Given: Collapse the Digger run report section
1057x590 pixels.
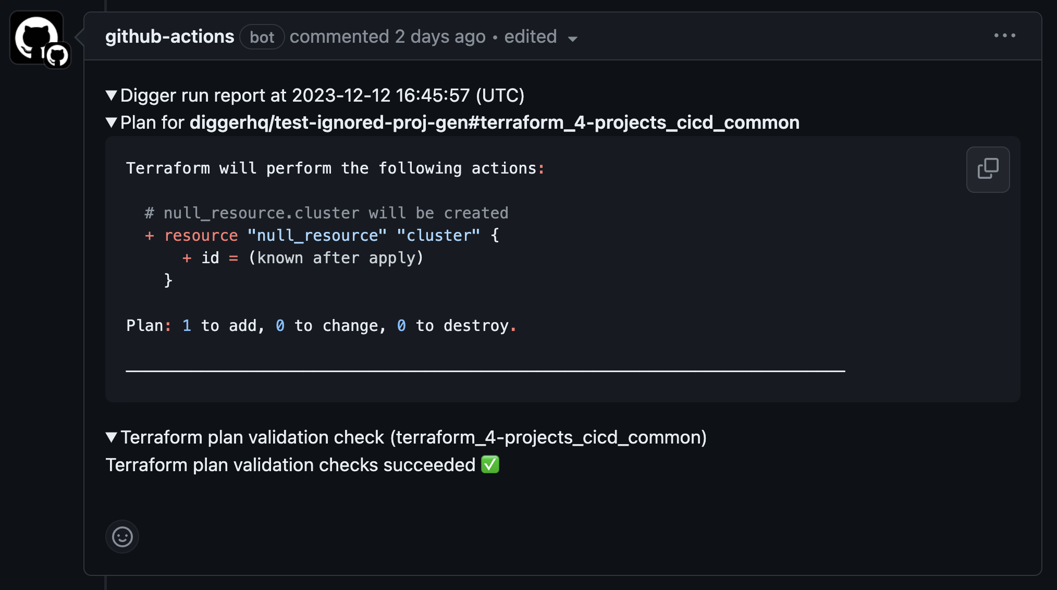Looking at the screenshot, I should point(111,95).
